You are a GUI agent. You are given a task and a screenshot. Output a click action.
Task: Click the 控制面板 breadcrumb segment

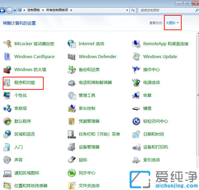[x=34, y=10]
